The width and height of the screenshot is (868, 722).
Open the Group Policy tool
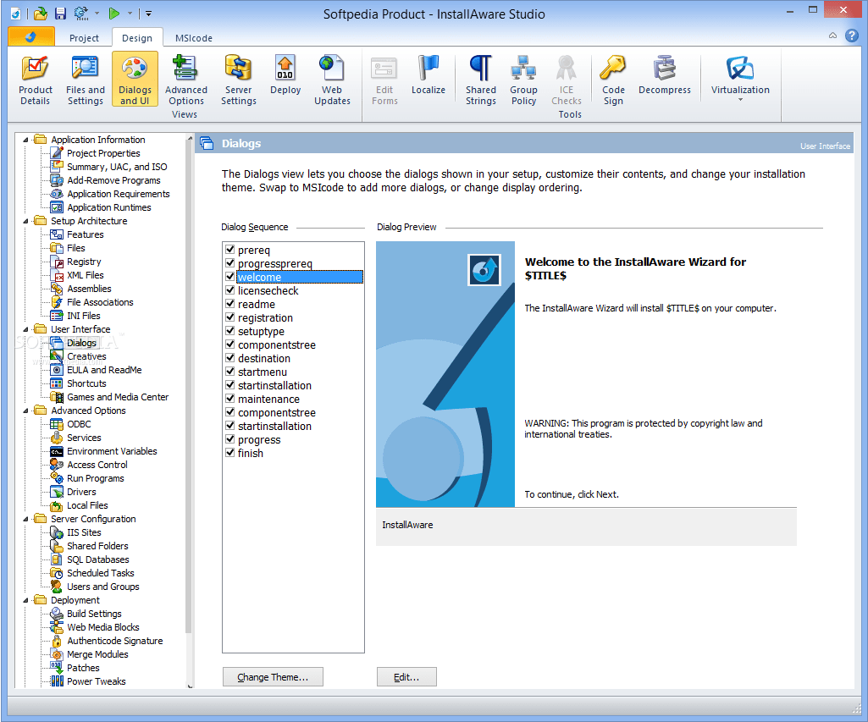tap(523, 80)
